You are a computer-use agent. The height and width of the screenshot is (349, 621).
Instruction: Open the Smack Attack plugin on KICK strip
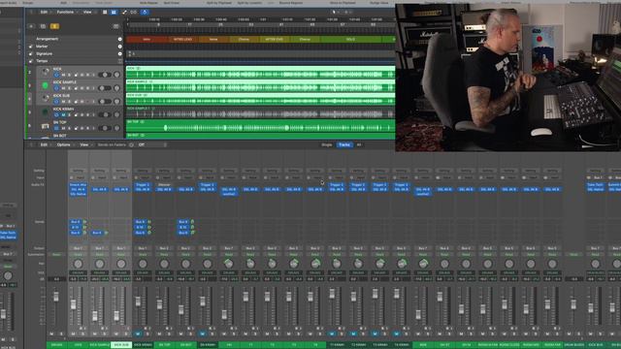point(78,185)
